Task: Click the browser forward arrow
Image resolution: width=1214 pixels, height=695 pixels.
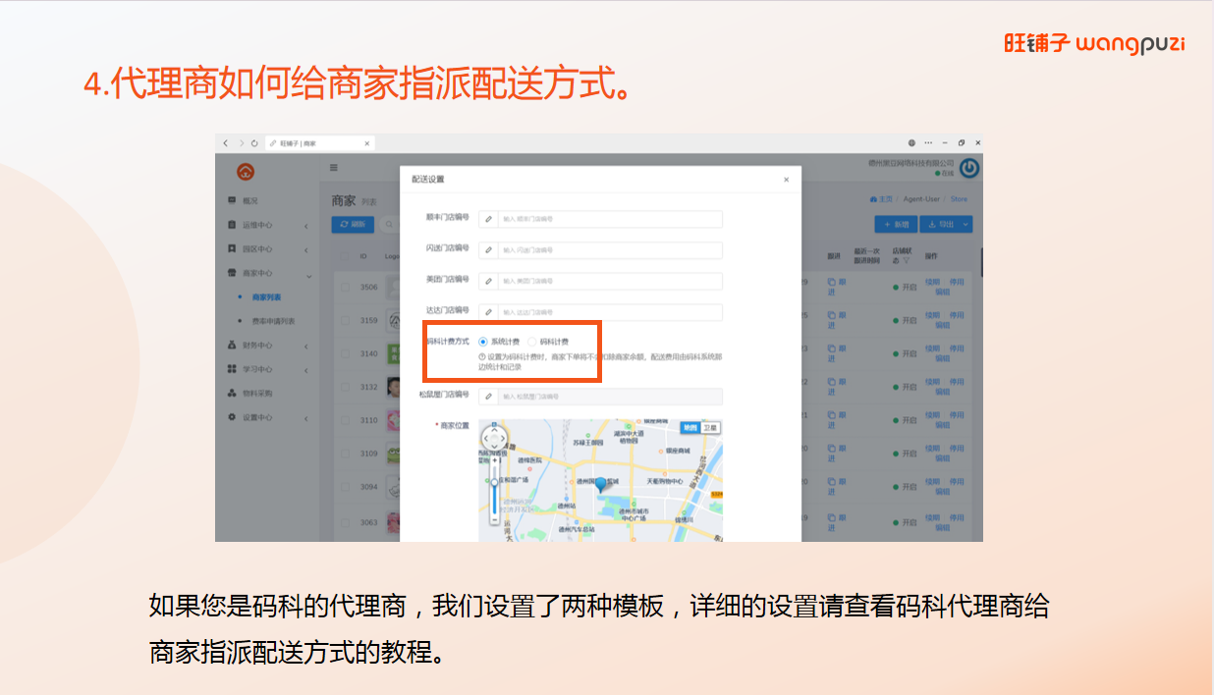Action: coord(241,143)
